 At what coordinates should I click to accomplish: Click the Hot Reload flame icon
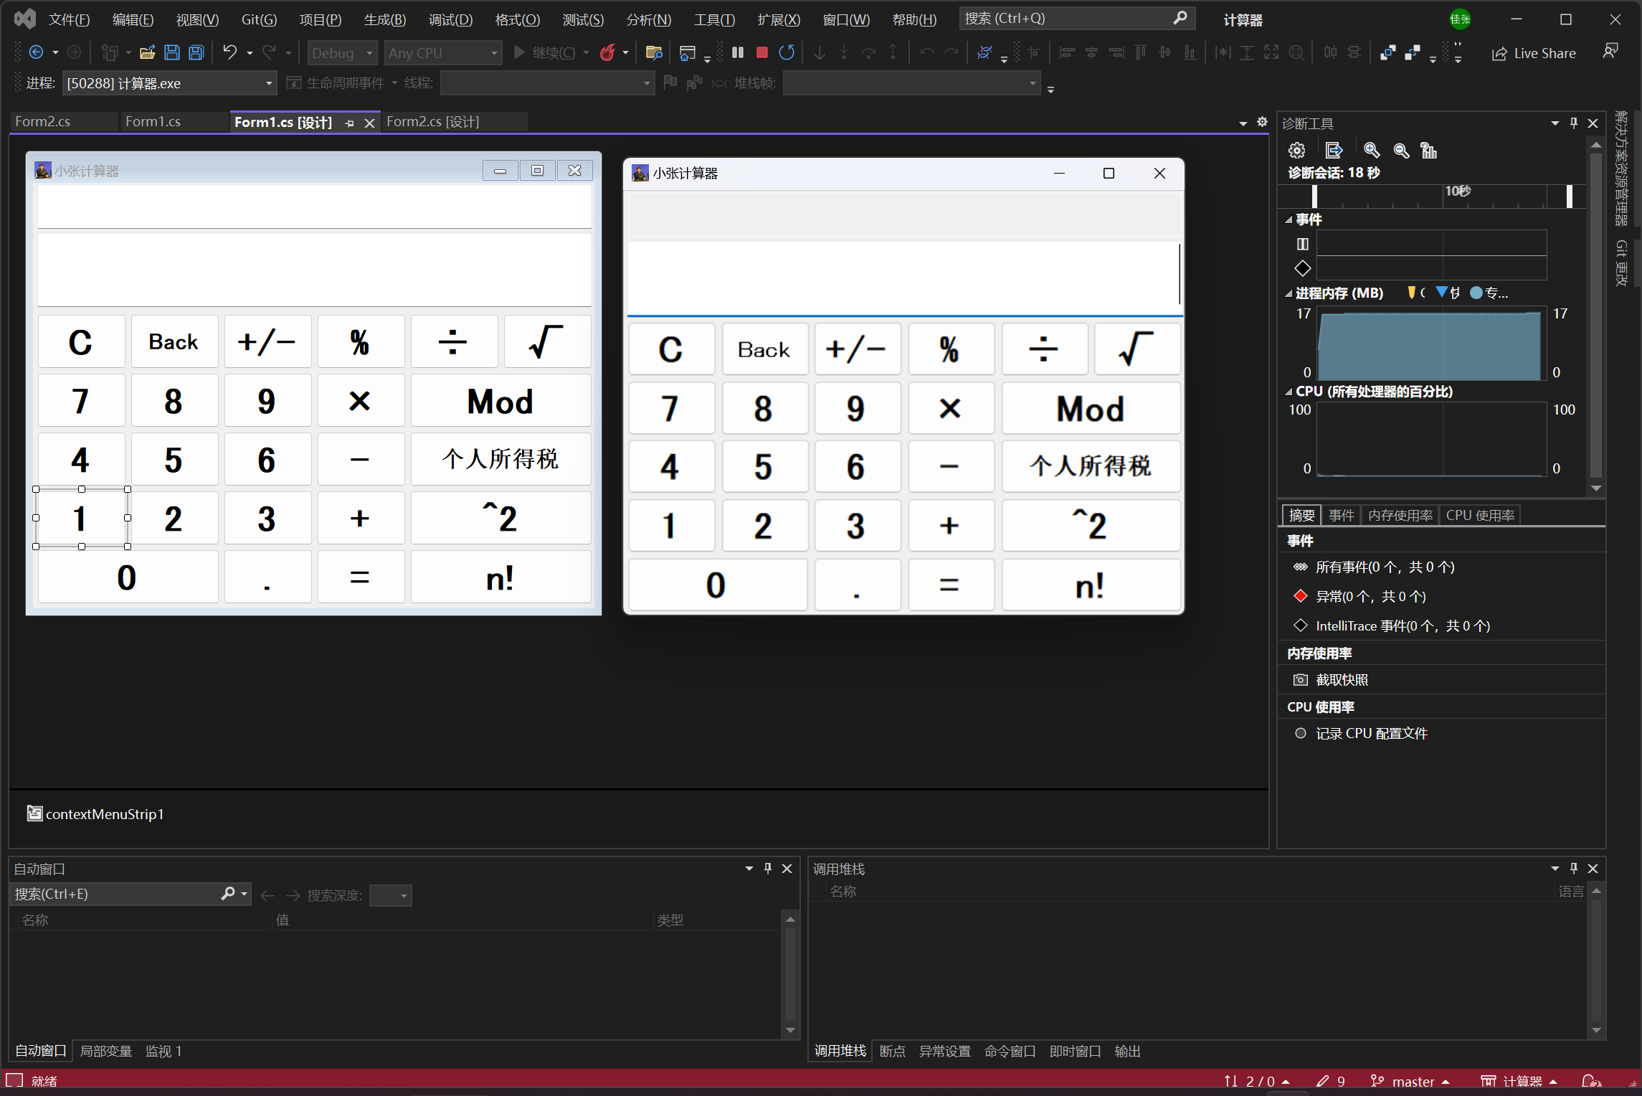click(607, 52)
